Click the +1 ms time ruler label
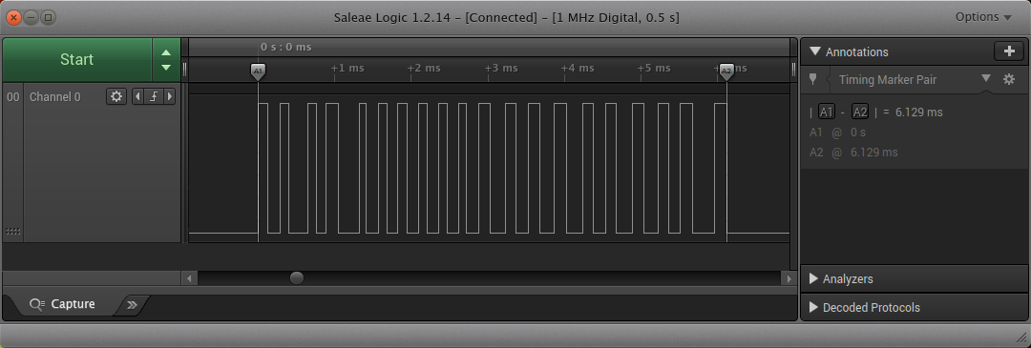 point(347,69)
